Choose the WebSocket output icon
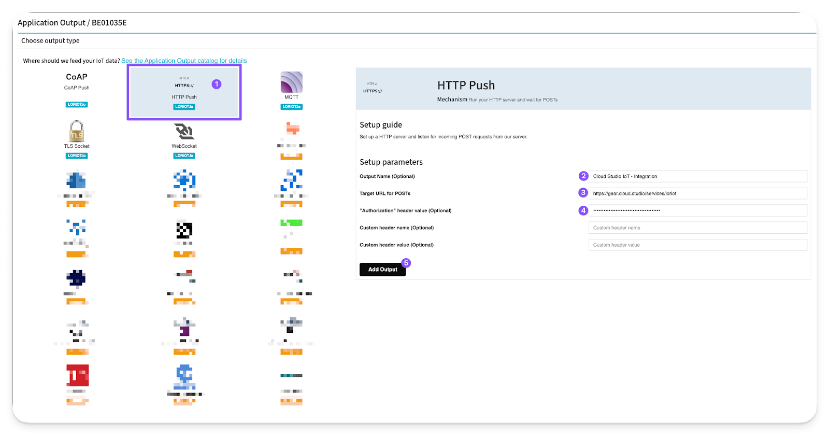 tap(184, 132)
